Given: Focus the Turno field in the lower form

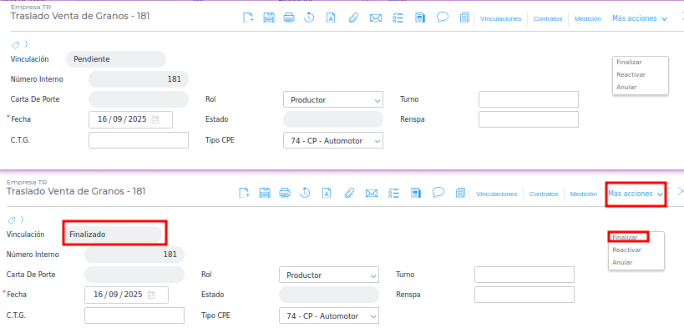Looking at the screenshot, I should [x=524, y=275].
